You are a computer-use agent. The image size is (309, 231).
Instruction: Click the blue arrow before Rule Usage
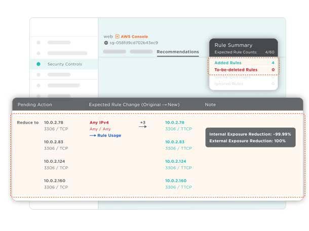[93, 135]
